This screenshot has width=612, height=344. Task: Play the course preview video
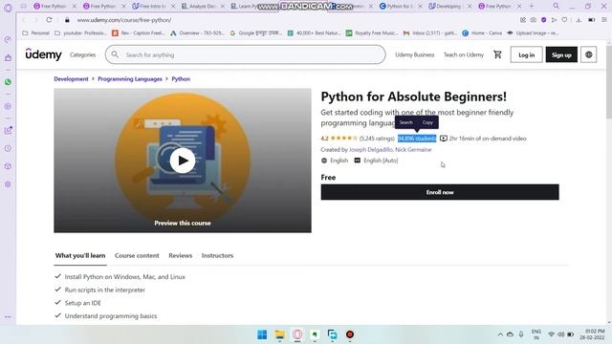point(183,161)
